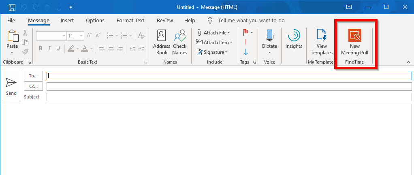Click the Previous Item up arrow
The width and height of the screenshot is (414, 175).
click(x=47, y=7)
